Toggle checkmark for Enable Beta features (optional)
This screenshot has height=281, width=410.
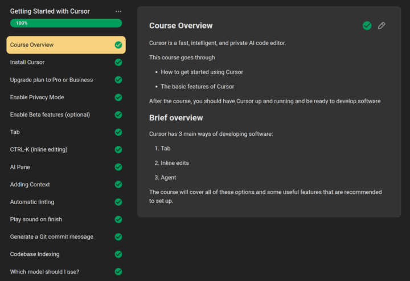[118, 115]
